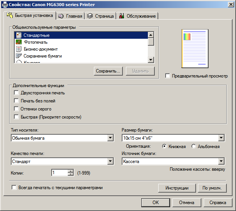Expand the Источник бумаги dropdown

tap(221, 161)
